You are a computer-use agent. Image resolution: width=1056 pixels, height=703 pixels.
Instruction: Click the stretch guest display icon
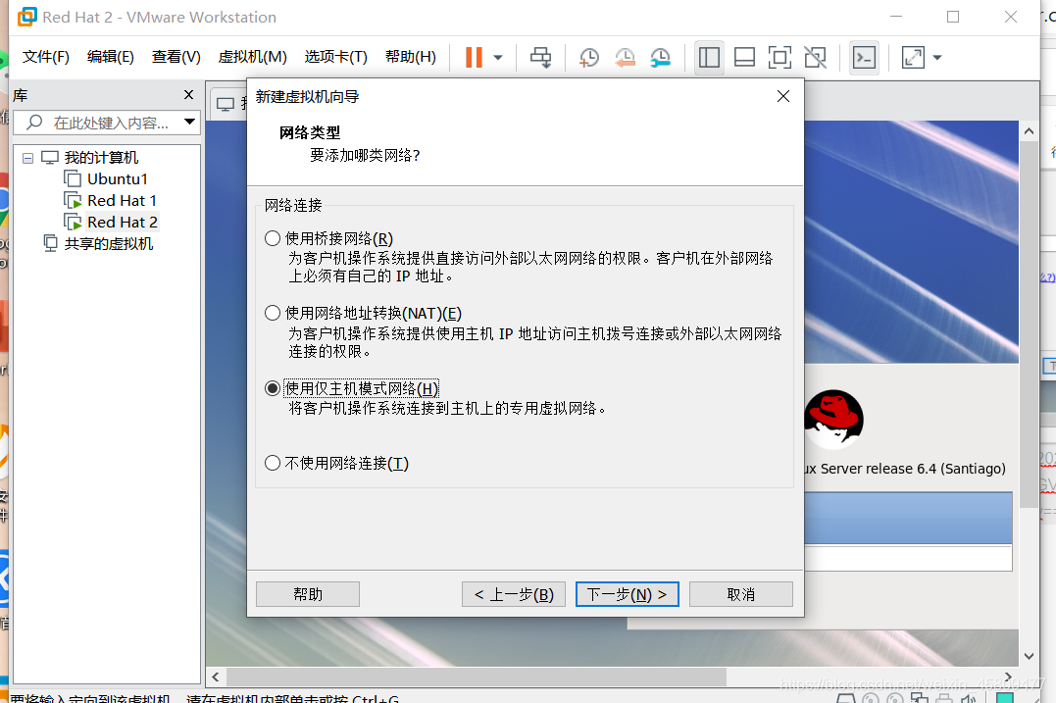tap(913, 57)
